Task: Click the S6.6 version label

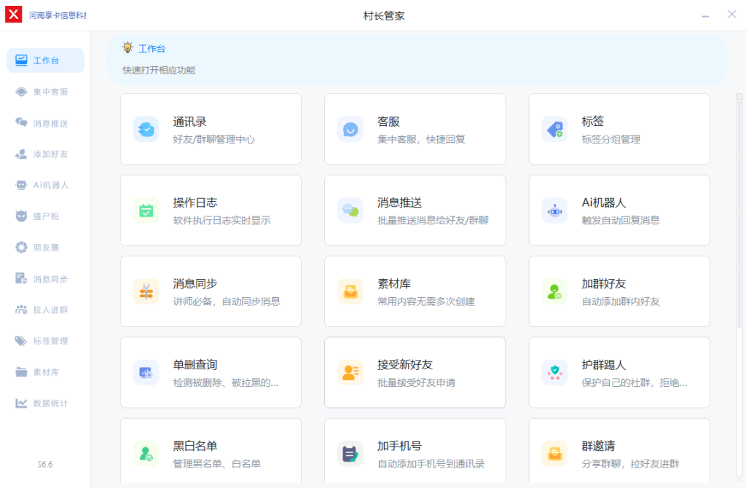Action: tap(44, 464)
